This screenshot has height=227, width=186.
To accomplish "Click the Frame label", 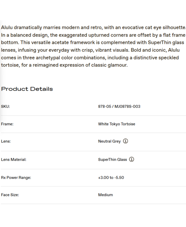I will [7, 124].
